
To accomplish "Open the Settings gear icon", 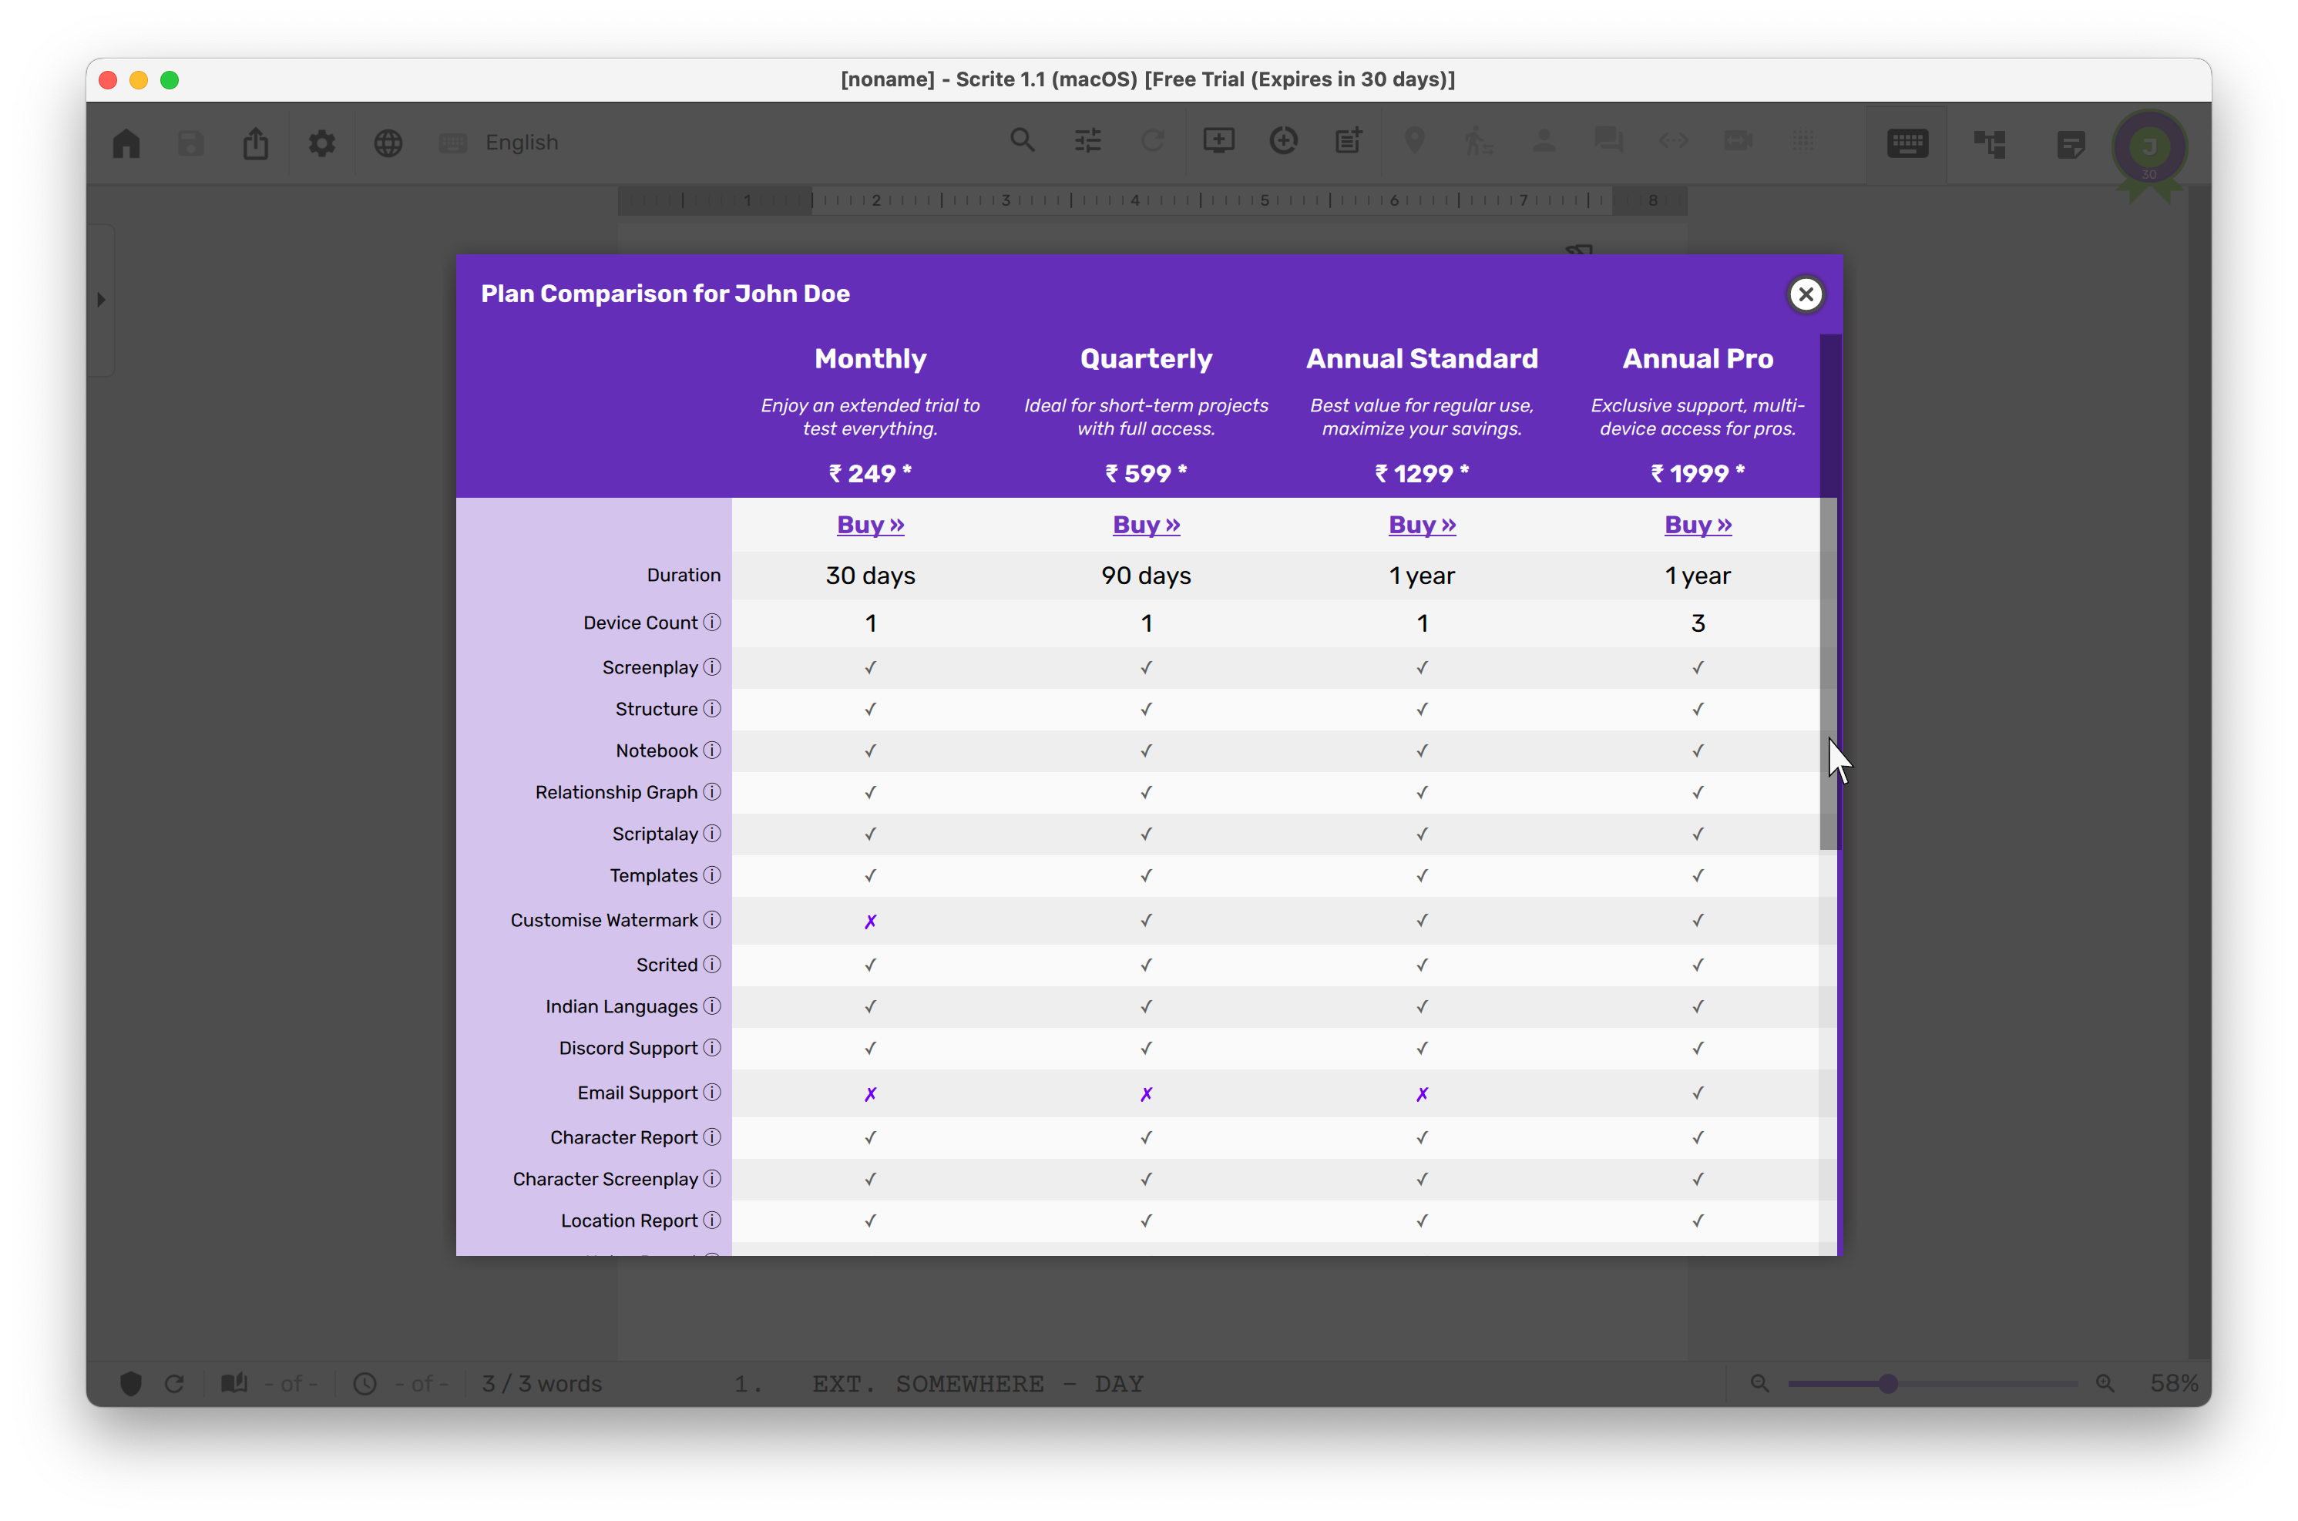I will (321, 143).
